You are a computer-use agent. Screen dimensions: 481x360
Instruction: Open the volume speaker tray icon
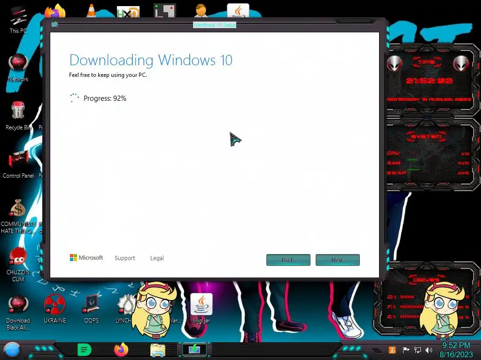tap(429, 350)
